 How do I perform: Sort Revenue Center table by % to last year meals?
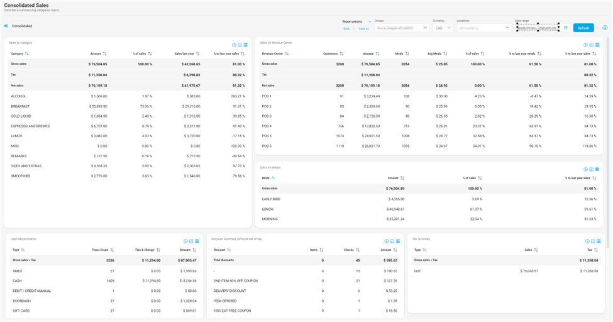(x=539, y=53)
